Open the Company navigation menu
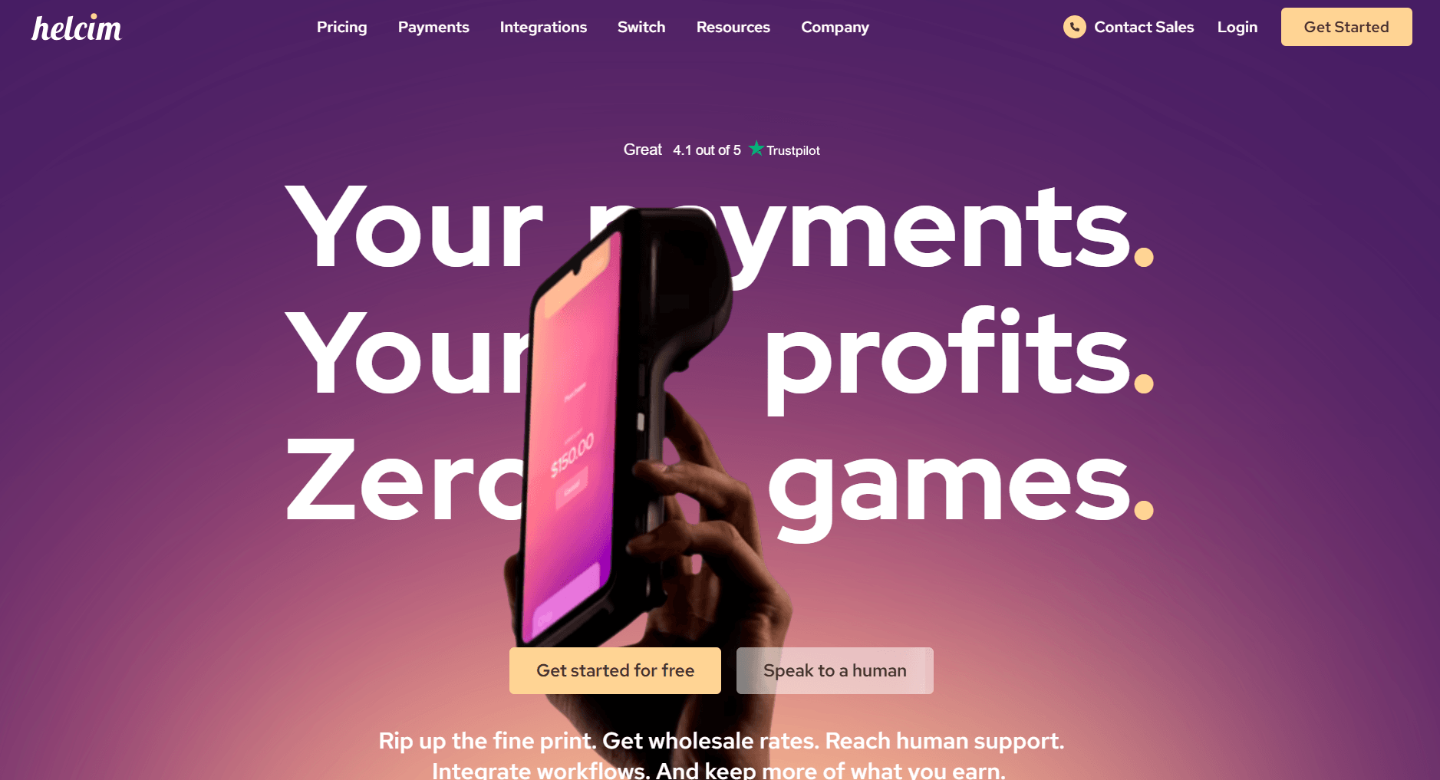 tap(835, 27)
